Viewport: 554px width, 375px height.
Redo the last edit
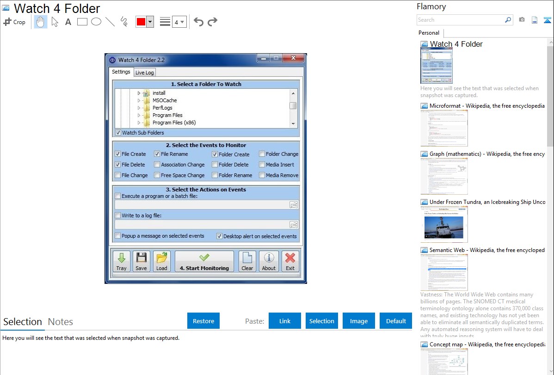point(212,22)
